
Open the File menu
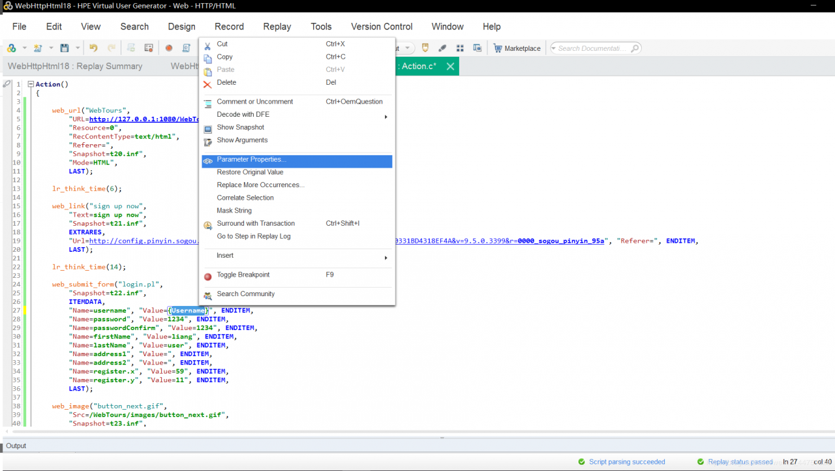(20, 27)
